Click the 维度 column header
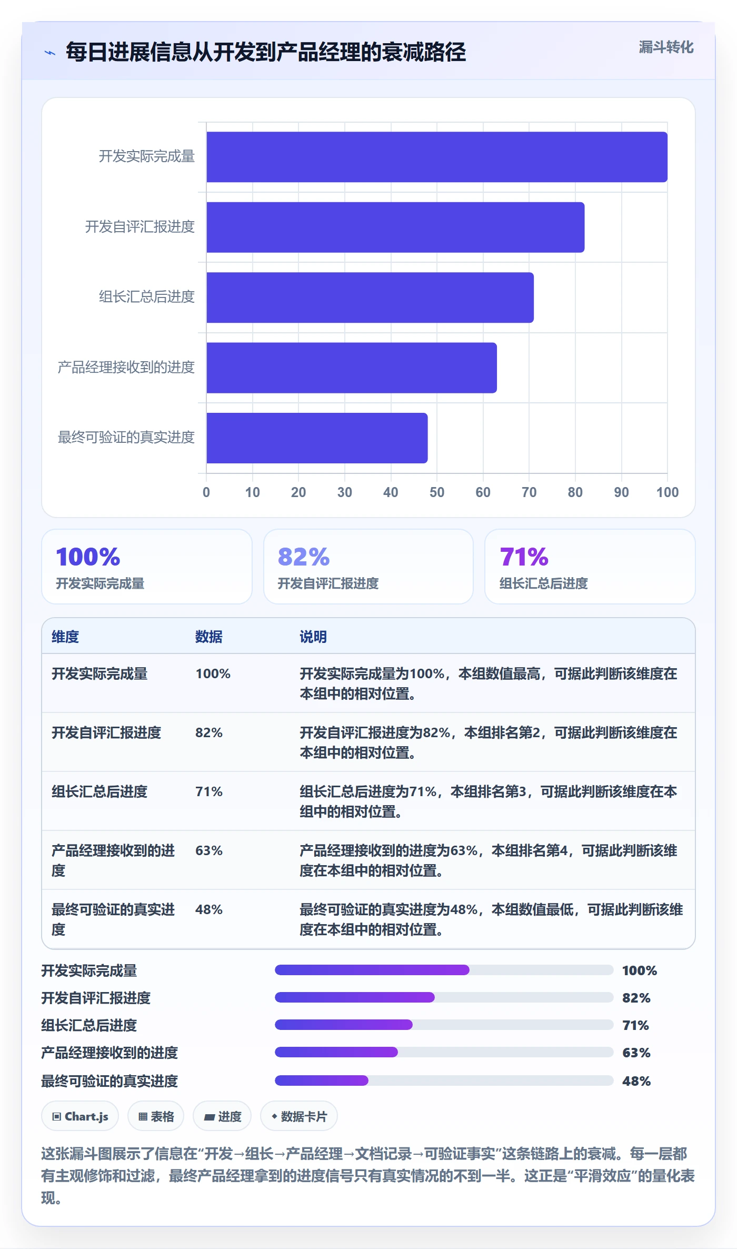737x1249 pixels. click(65, 637)
